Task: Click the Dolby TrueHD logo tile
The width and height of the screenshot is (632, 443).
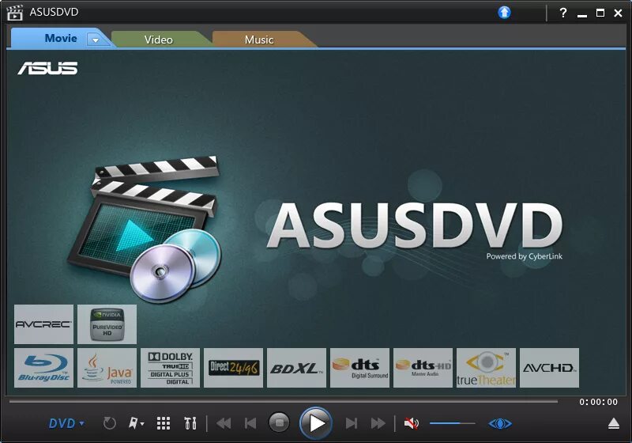Action: (x=170, y=368)
